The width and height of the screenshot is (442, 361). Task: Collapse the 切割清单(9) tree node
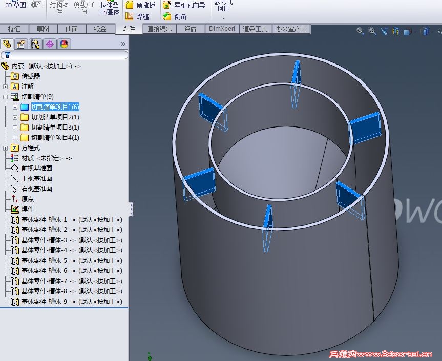[x=6, y=97]
